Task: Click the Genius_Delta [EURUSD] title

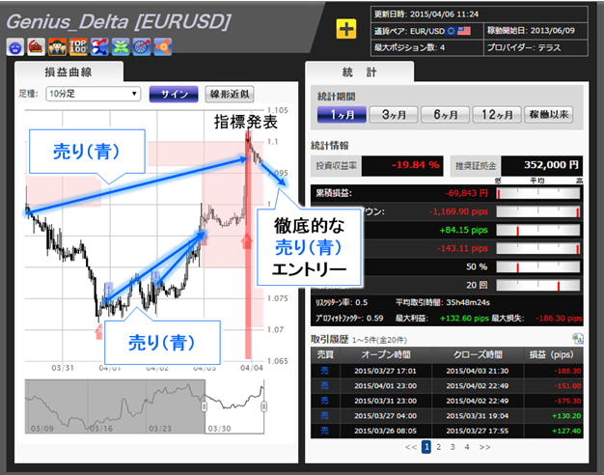Action: pyautogui.click(x=119, y=21)
